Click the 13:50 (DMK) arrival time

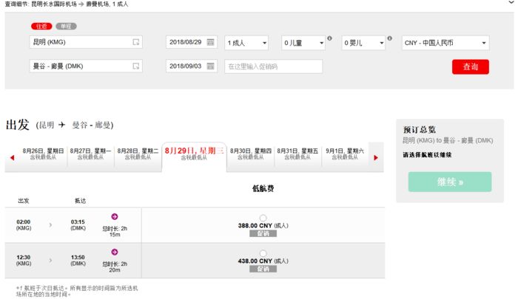point(78,260)
